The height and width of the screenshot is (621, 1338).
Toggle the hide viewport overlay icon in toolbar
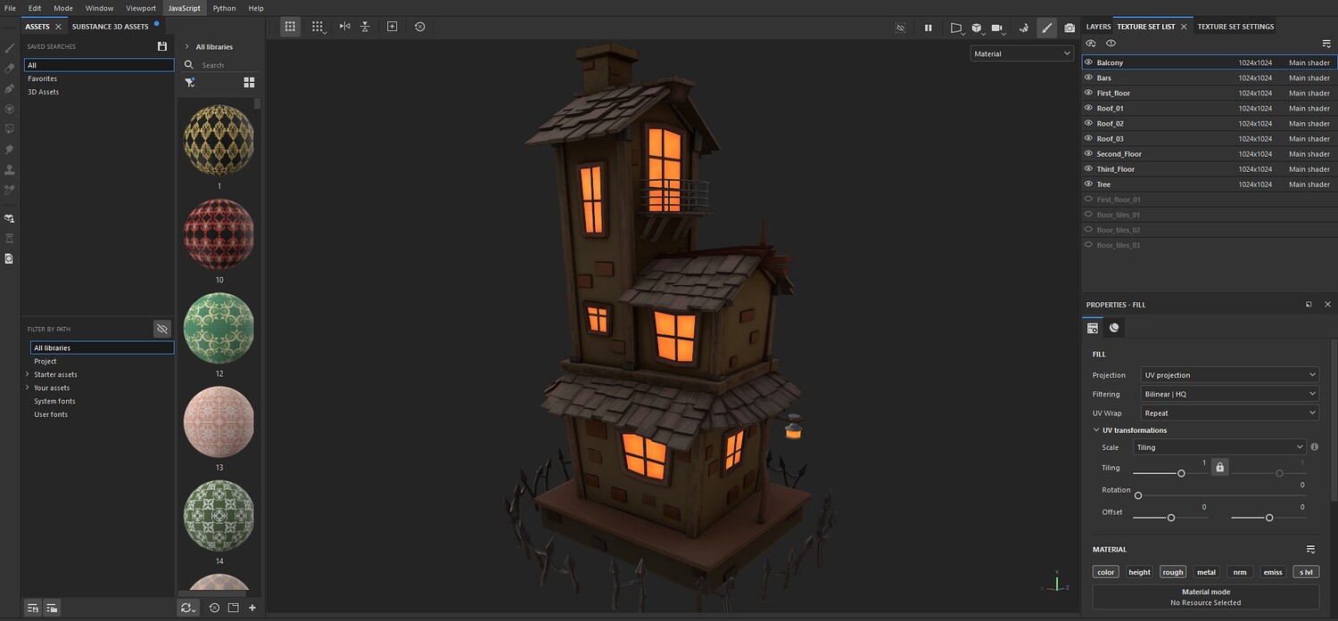coord(900,28)
